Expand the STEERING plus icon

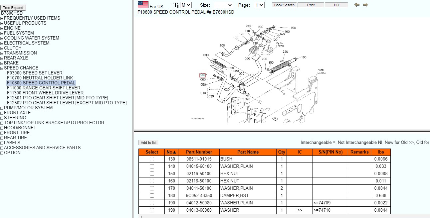[x=2, y=118]
